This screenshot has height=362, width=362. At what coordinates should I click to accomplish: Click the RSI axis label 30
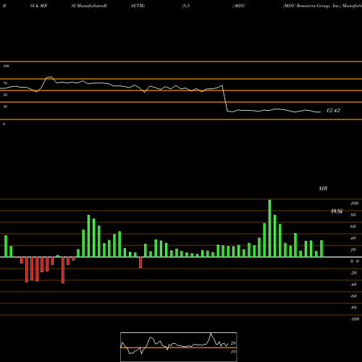point(5,106)
